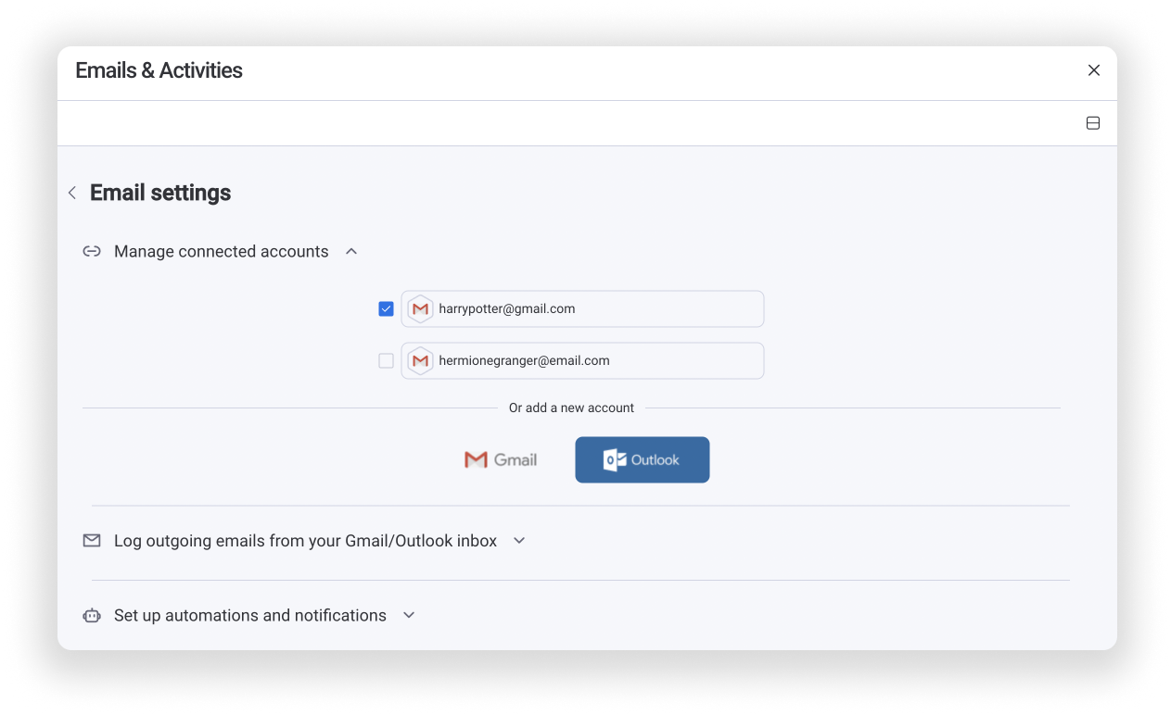Image resolution: width=1171 pixels, height=715 pixels.
Task: Select Gmail to add a new account
Action: click(x=501, y=459)
